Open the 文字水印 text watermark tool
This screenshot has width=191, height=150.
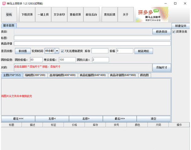[x=59, y=15]
